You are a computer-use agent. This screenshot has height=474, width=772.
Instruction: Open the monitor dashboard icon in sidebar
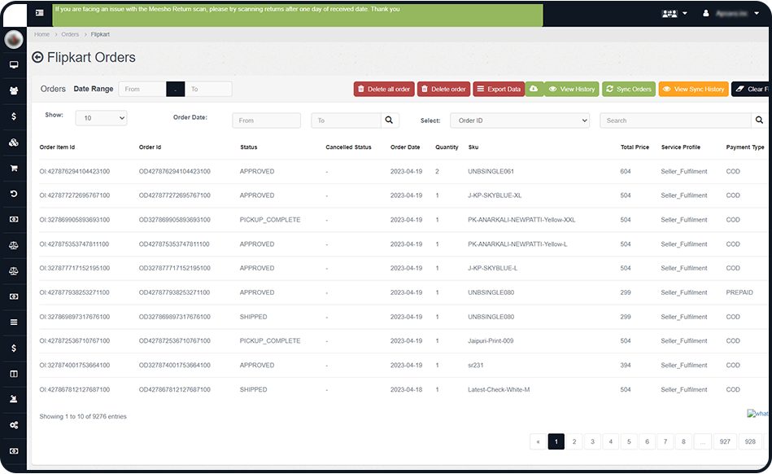tap(14, 64)
